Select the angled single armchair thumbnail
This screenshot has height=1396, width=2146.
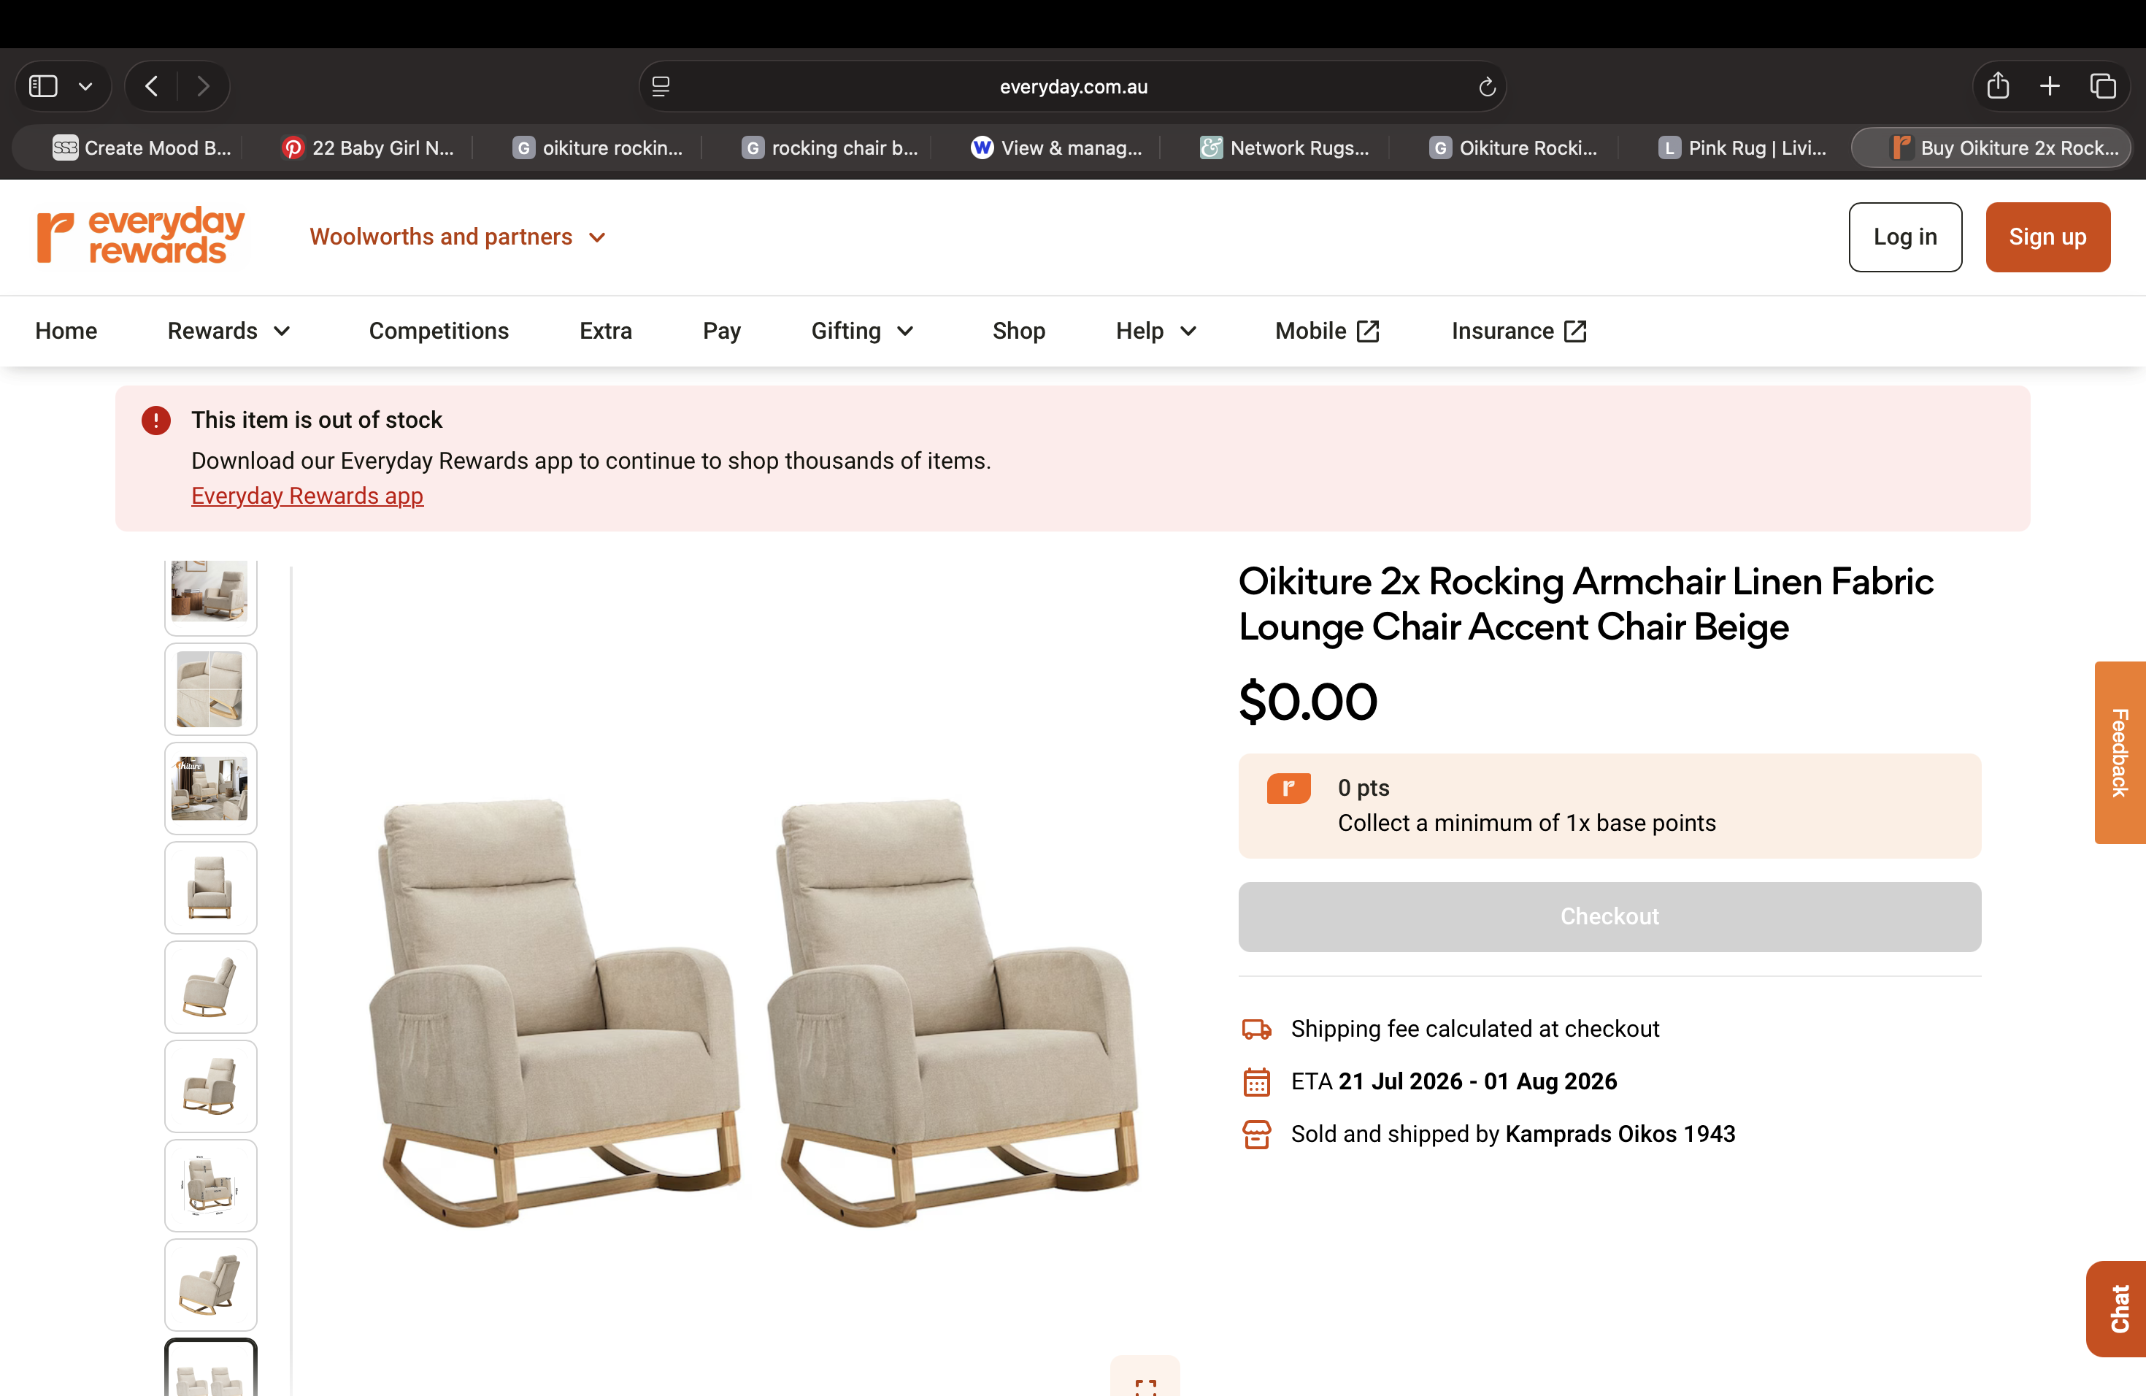click(x=210, y=1086)
